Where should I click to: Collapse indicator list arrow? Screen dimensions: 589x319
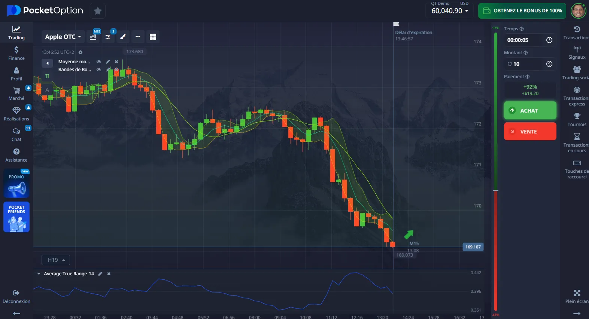click(x=47, y=63)
